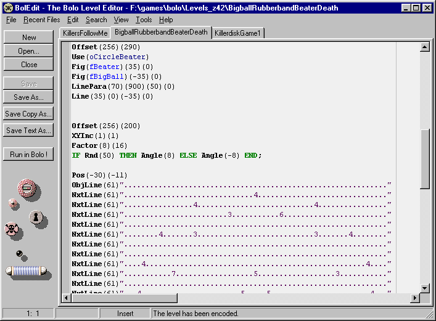Click the vertical scrollbar thumb
Screen dimensions: 436x321
click(425, 159)
